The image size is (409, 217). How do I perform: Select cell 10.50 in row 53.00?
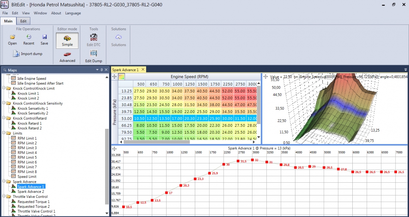pos(139,118)
